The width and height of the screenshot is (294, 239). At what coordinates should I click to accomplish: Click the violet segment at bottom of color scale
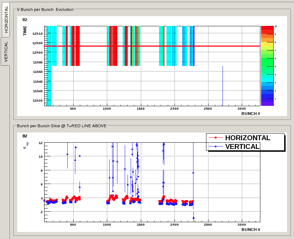[x=267, y=104]
